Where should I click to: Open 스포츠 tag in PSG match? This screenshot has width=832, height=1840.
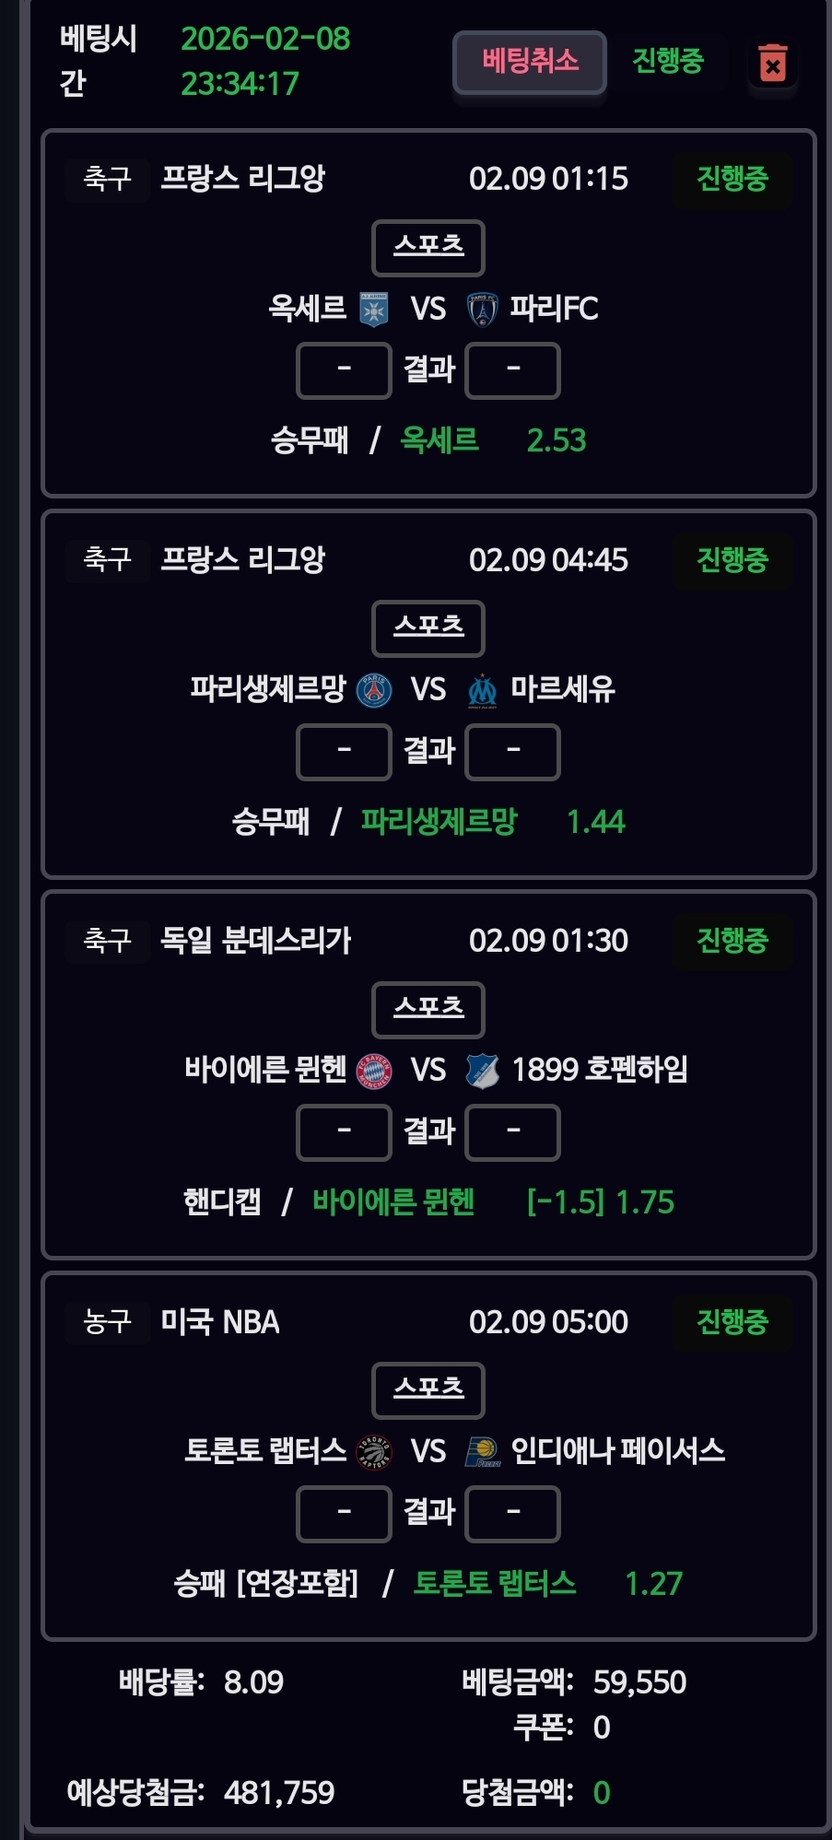pos(428,627)
